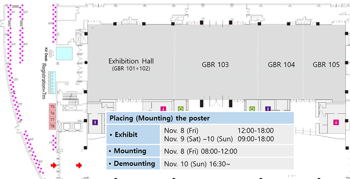Click the pink restroom icon below Exhibition Hall
350x179 pixels.
pyautogui.click(x=163, y=109)
